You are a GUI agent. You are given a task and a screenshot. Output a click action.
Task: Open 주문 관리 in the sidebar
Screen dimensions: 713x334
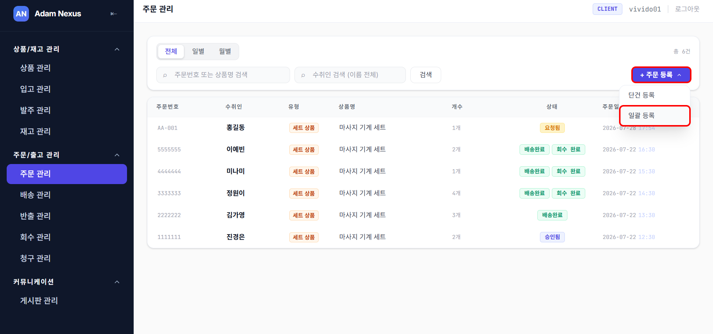[x=67, y=174]
